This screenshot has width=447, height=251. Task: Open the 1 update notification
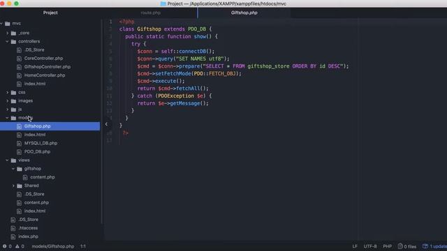click(434, 246)
